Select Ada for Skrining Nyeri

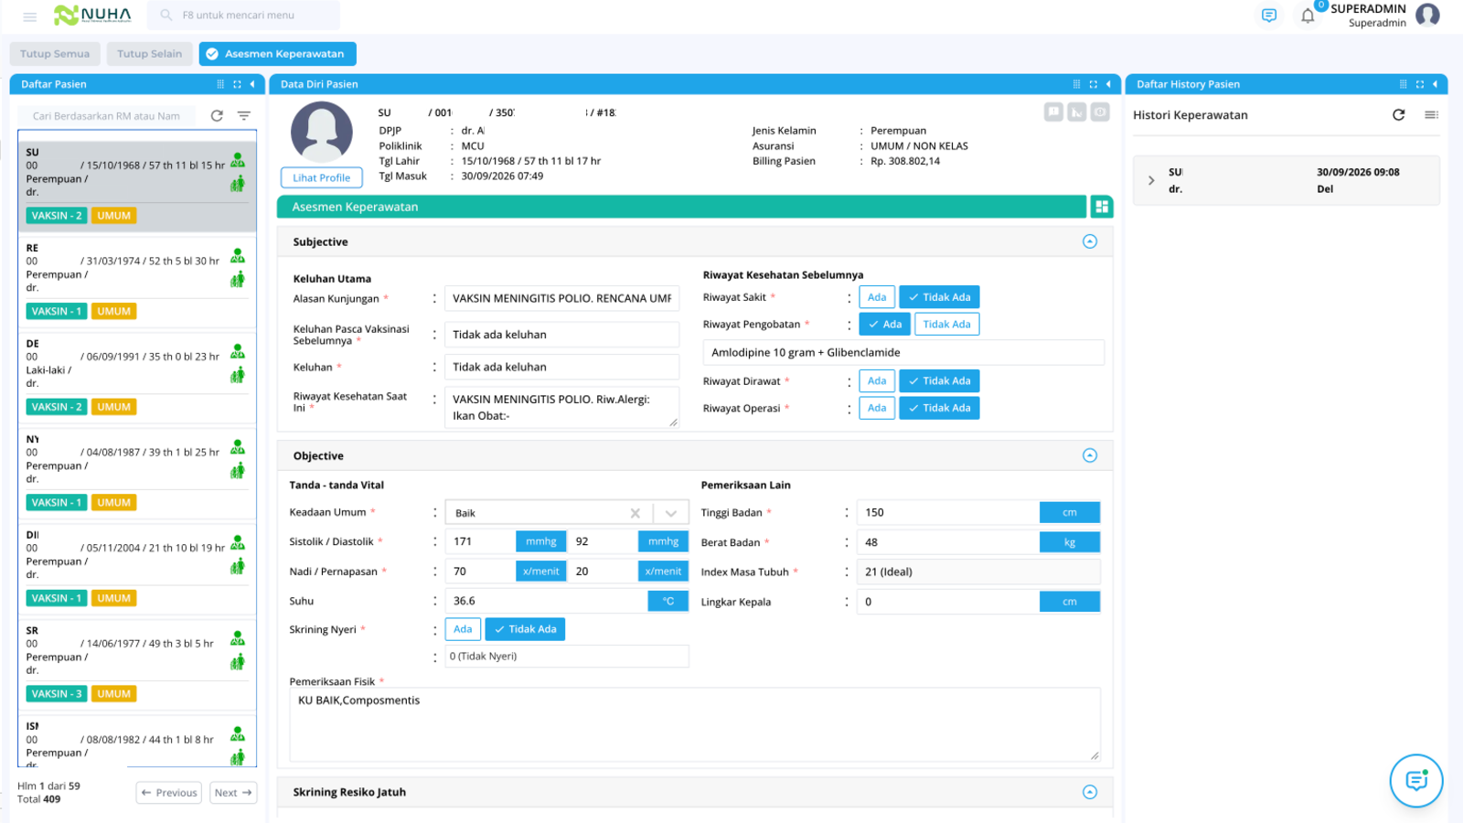pos(463,629)
